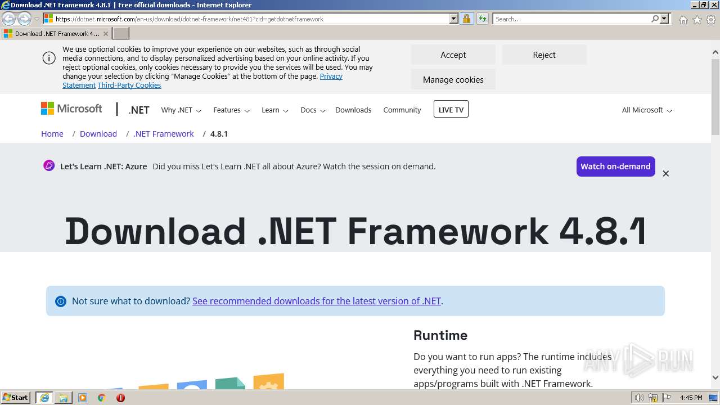Click the Action Center flag tray icon
Viewport: 720px width, 405px height.
(x=667, y=398)
